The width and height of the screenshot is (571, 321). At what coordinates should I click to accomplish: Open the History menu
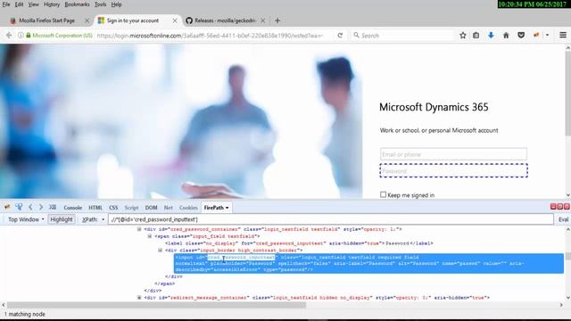(x=52, y=4)
